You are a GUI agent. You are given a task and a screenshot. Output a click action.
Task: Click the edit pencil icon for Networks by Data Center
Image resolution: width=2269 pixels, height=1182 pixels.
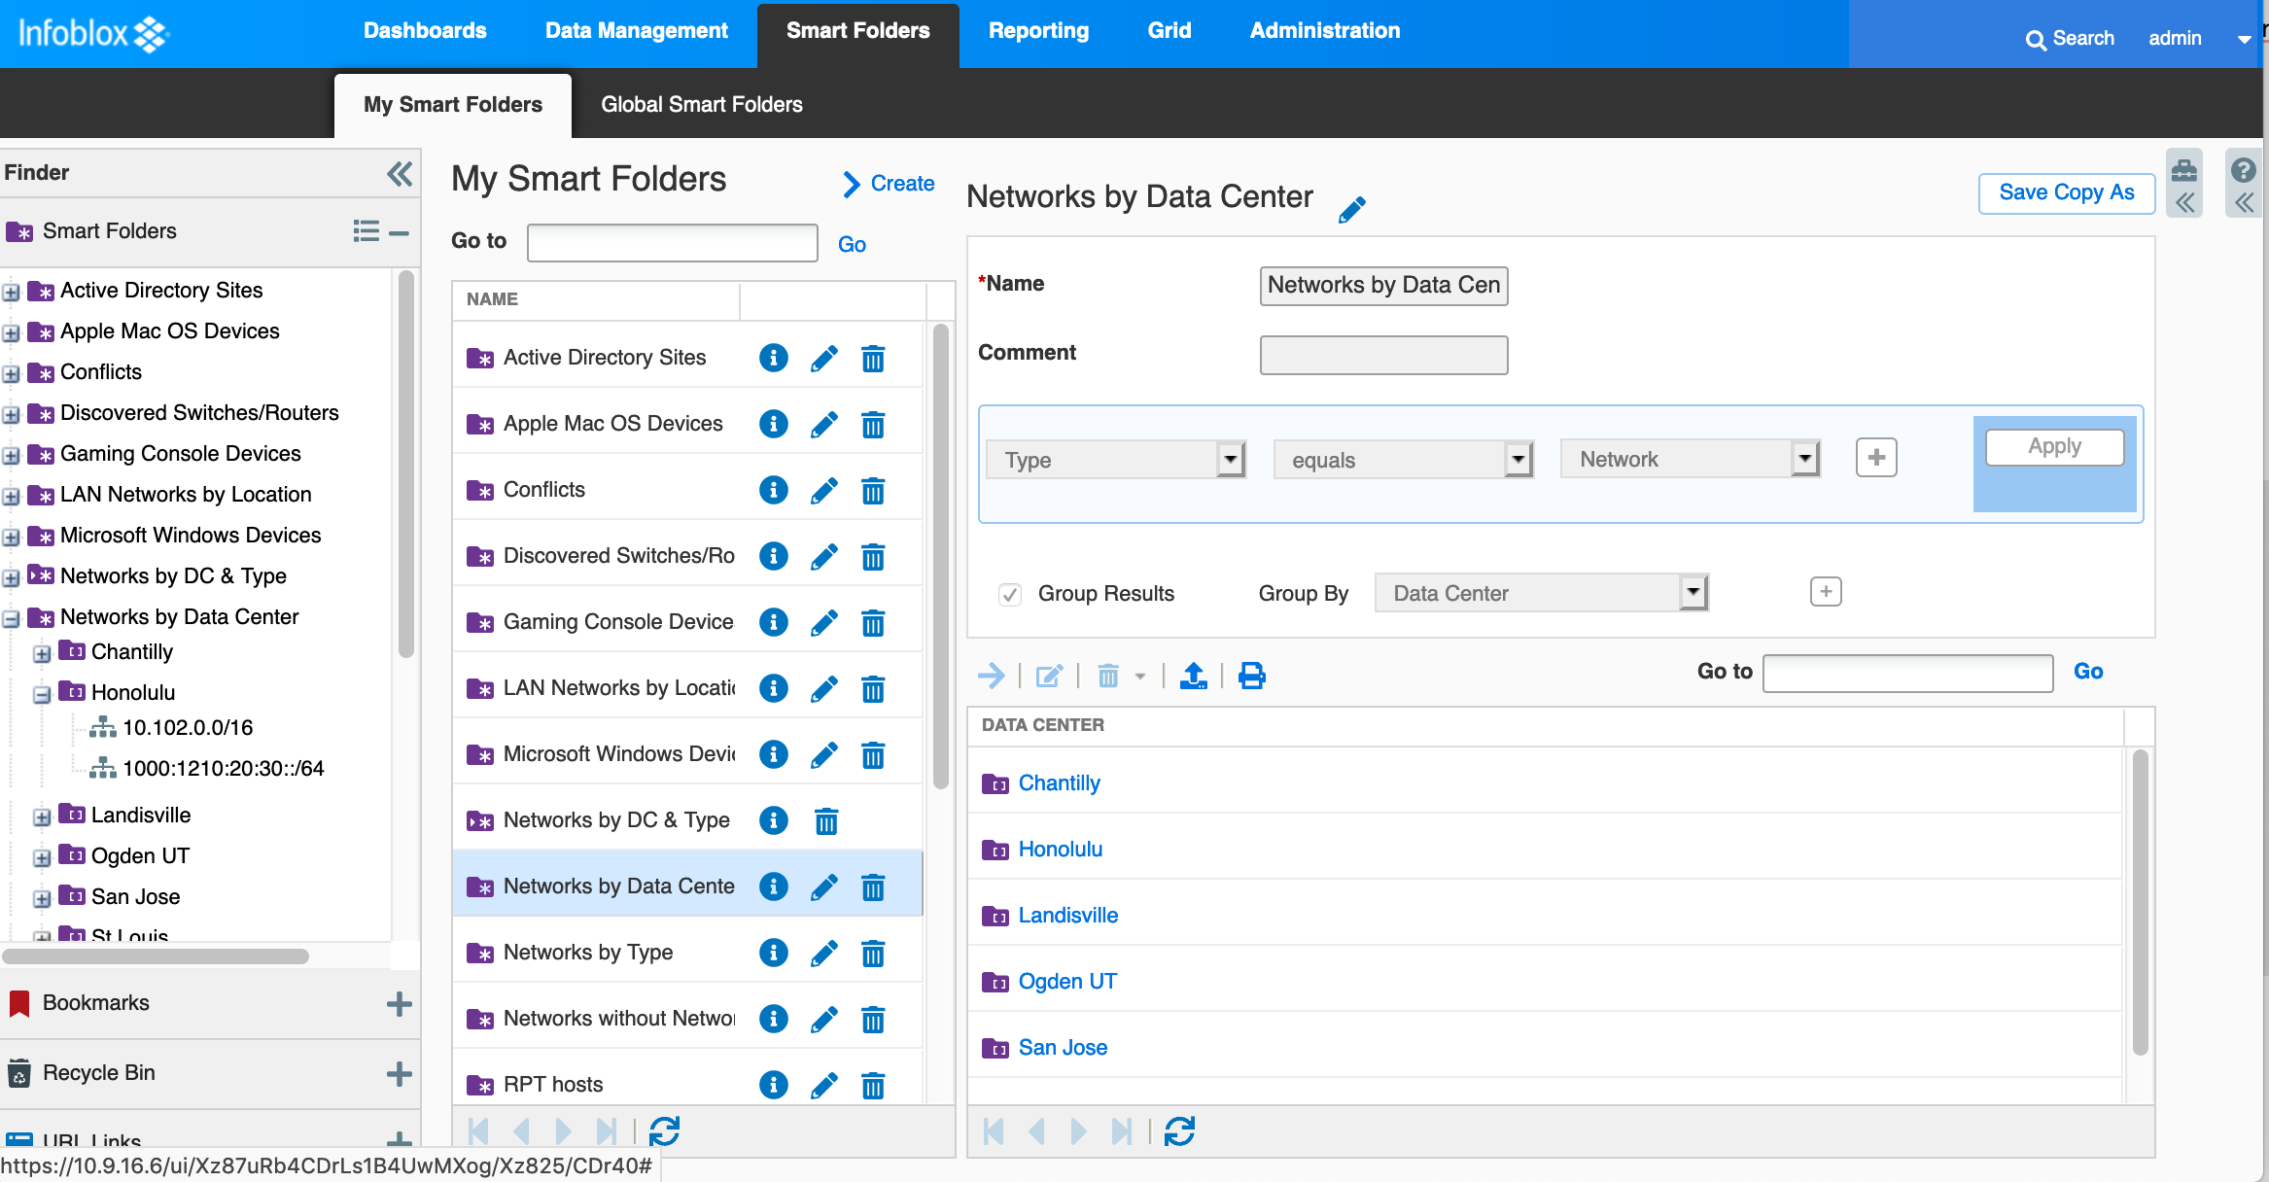tap(822, 886)
